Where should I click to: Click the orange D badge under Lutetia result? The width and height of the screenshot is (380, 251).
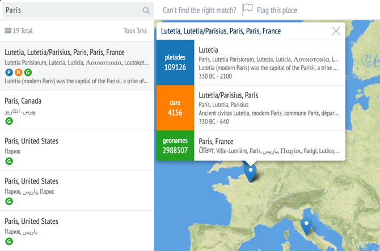[19, 73]
